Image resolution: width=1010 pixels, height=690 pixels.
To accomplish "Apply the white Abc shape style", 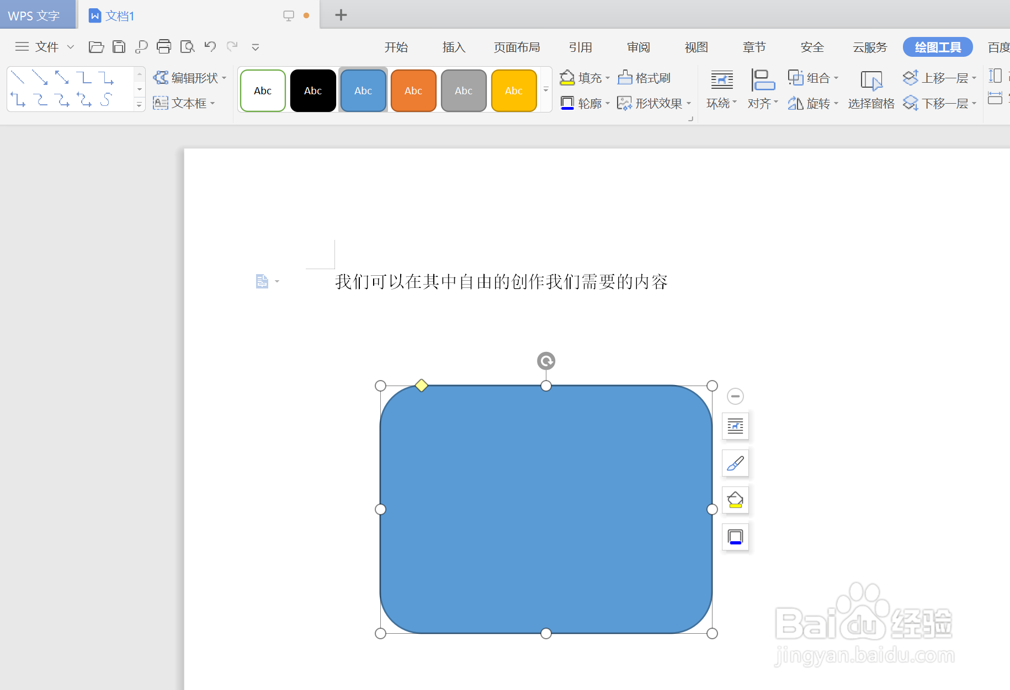I will 263,90.
